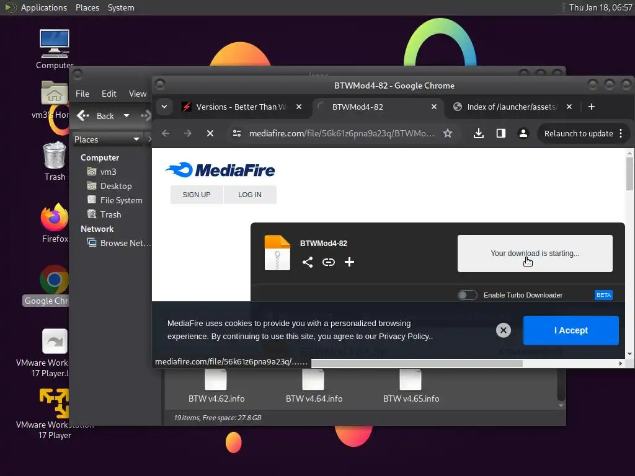Image resolution: width=635 pixels, height=476 pixels.
Task: Click the MediaFire logo
Action: (x=220, y=170)
